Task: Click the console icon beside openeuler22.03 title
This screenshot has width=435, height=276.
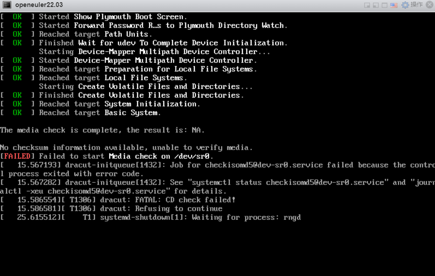Action: click(7, 5)
